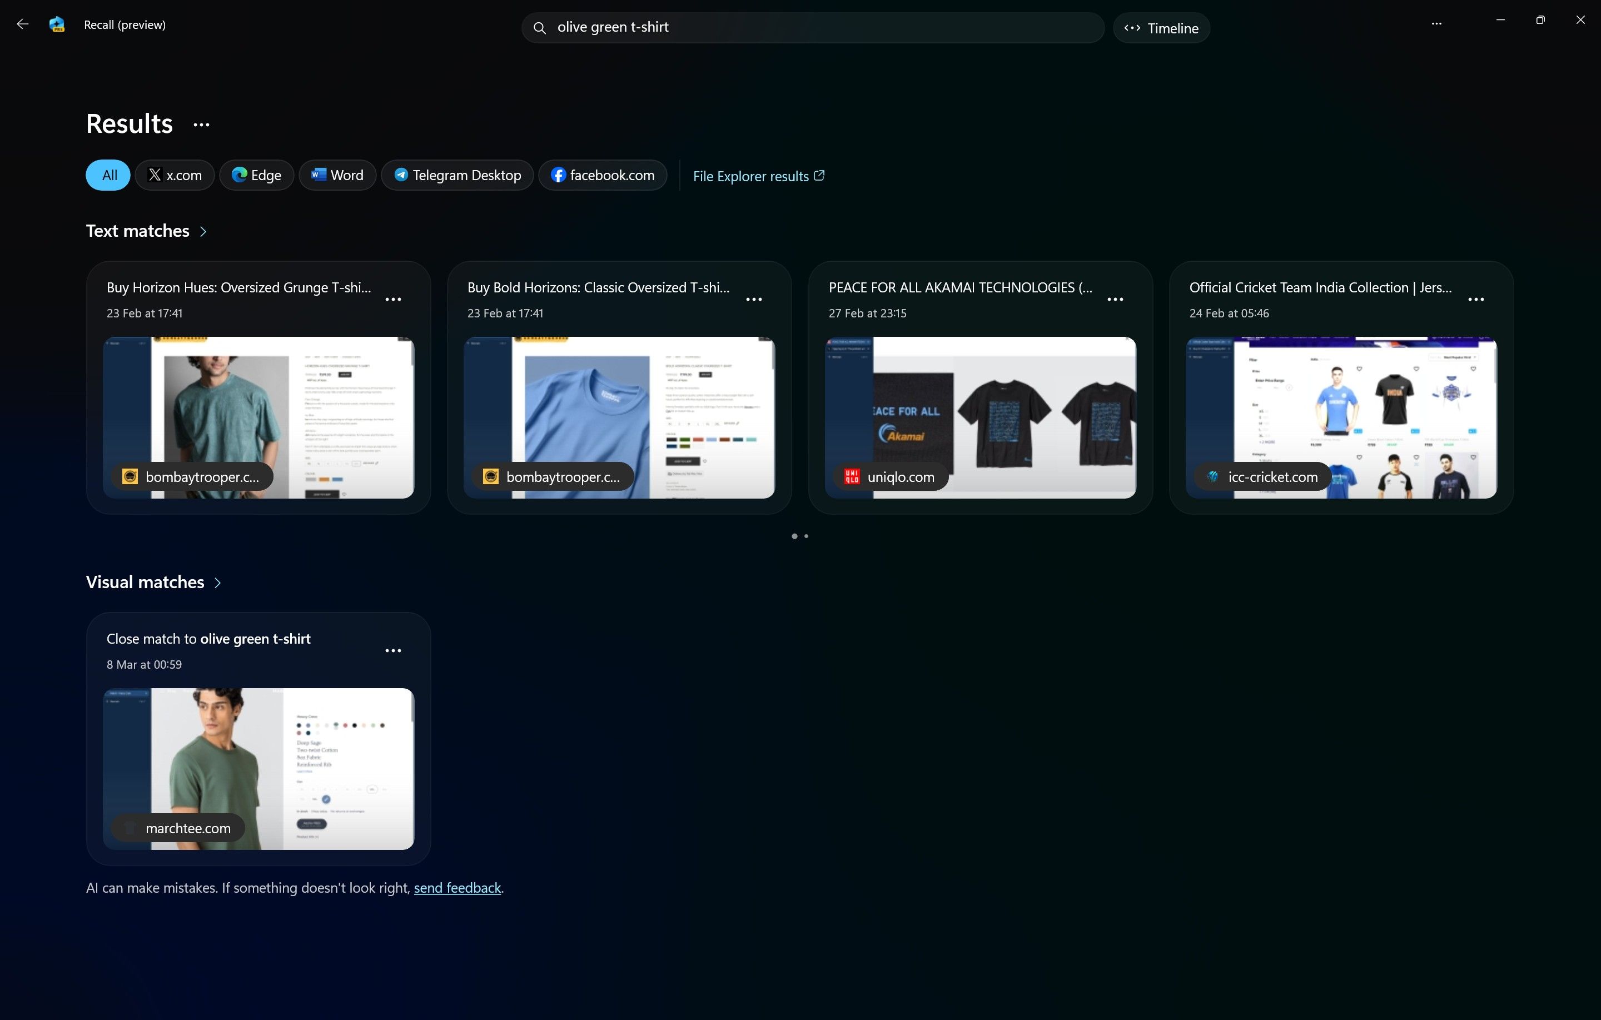This screenshot has height=1020, width=1601.
Task: Click the three-dot menu on first result
Action: (393, 298)
